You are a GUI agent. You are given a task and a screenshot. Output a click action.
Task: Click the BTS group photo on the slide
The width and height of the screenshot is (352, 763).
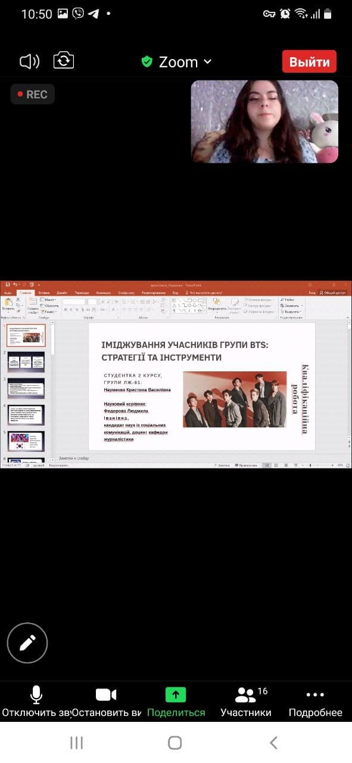pos(235,399)
